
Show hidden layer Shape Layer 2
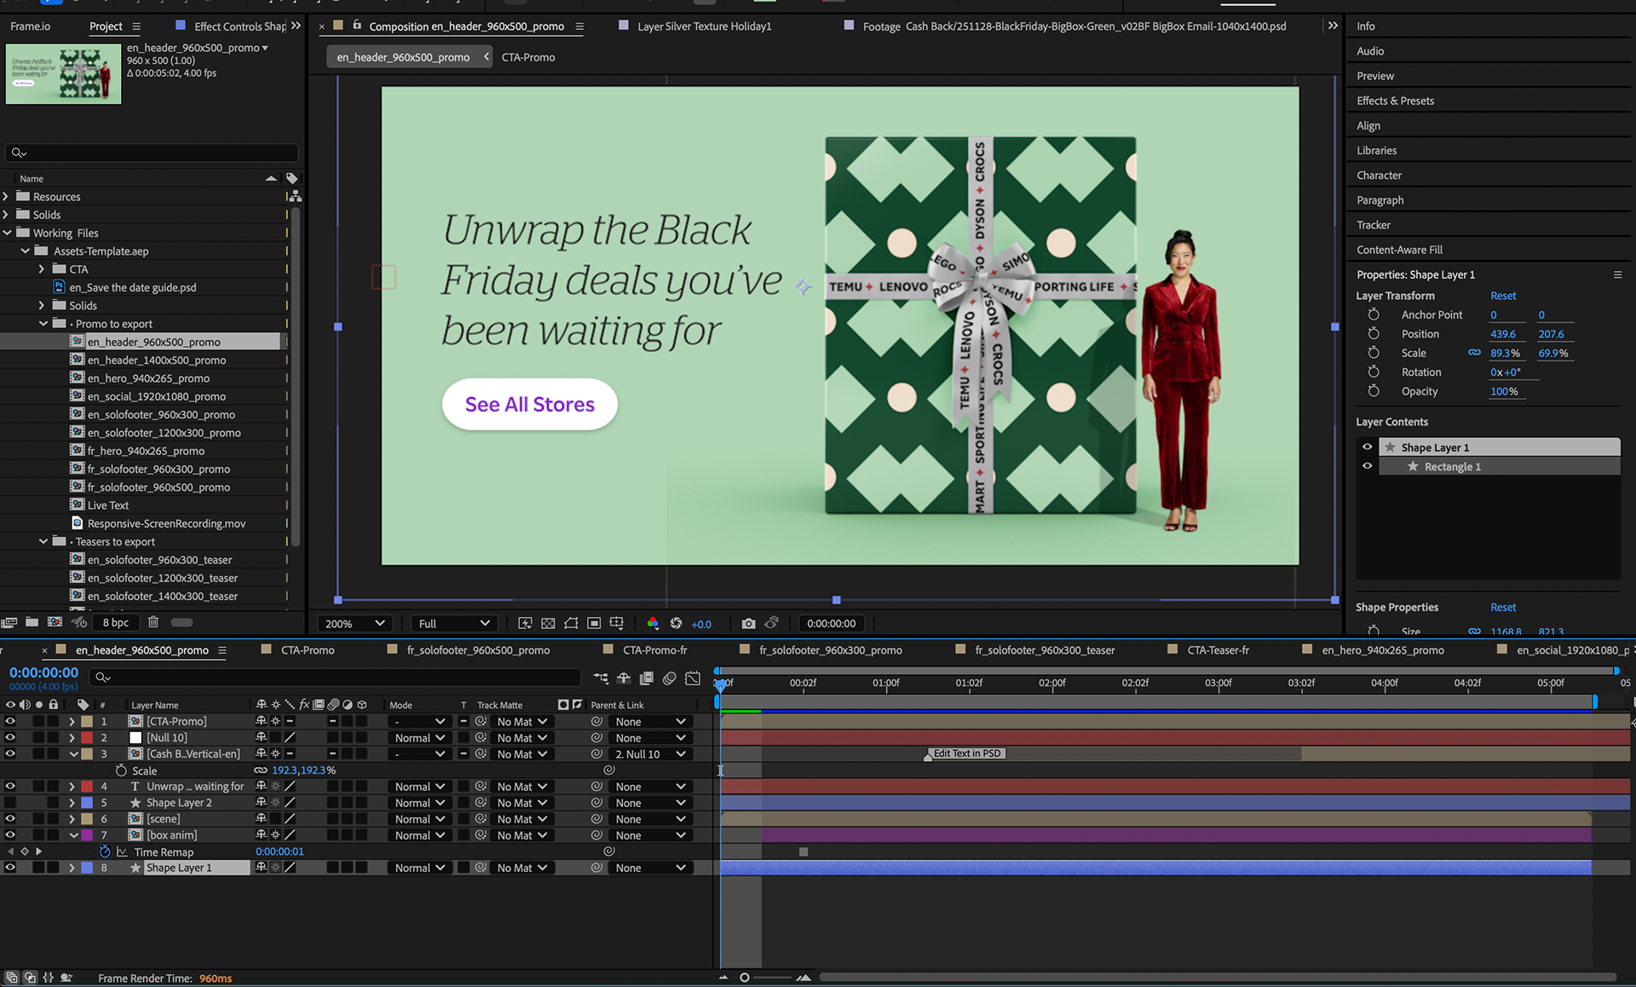pyautogui.click(x=10, y=803)
